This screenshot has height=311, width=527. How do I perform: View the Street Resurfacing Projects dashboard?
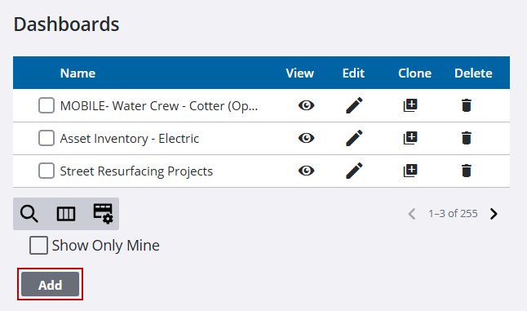point(306,171)
